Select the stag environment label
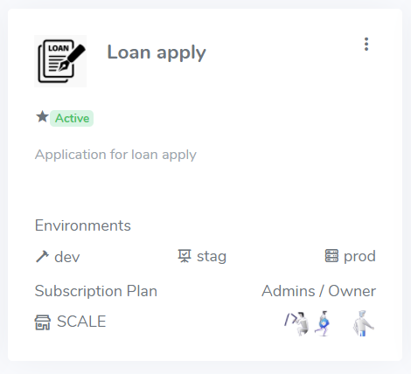411x374 pixels. 212,257
